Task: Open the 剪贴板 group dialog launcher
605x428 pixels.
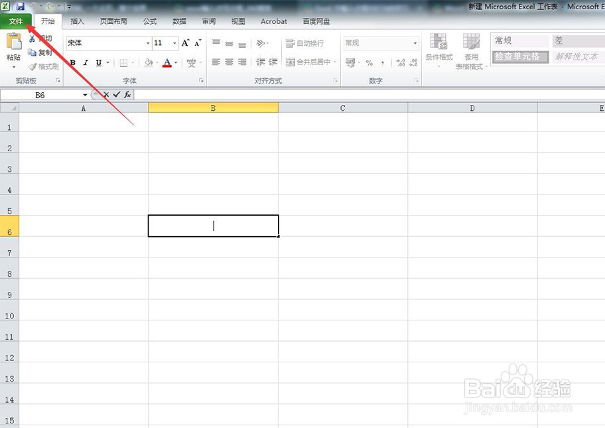Action: click(58, 80)
